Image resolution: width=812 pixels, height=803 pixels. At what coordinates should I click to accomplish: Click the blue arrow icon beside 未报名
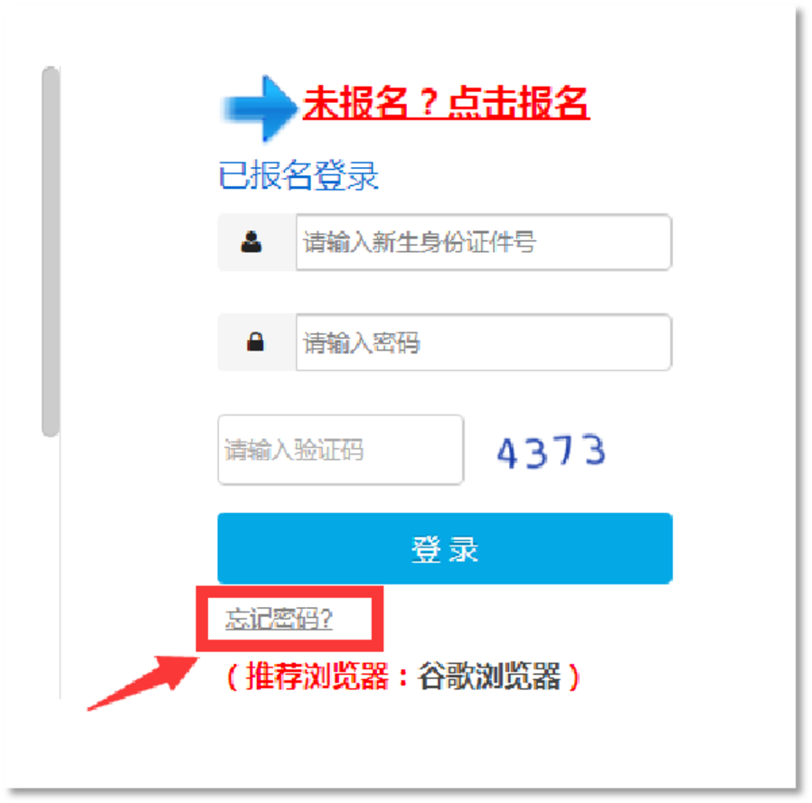(259, 108)
